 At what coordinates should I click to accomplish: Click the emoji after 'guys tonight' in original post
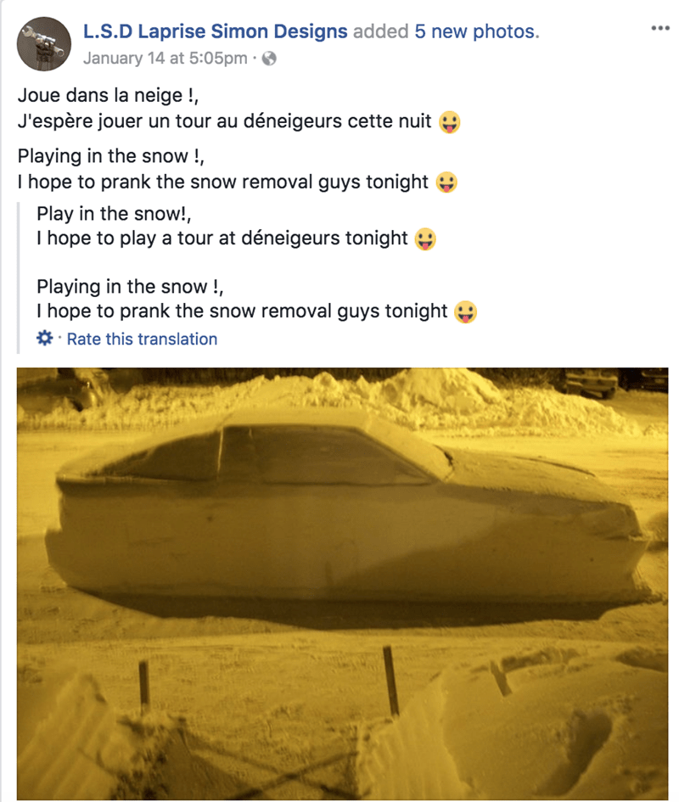pyautogui.click(x=446, y=182)
